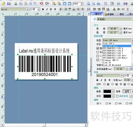Toggle italic in the top toolbar

[47, 9]
